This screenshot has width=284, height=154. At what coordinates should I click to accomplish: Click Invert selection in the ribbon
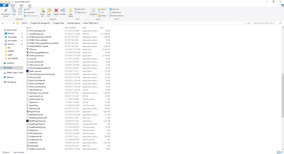[x=116, y=16]
